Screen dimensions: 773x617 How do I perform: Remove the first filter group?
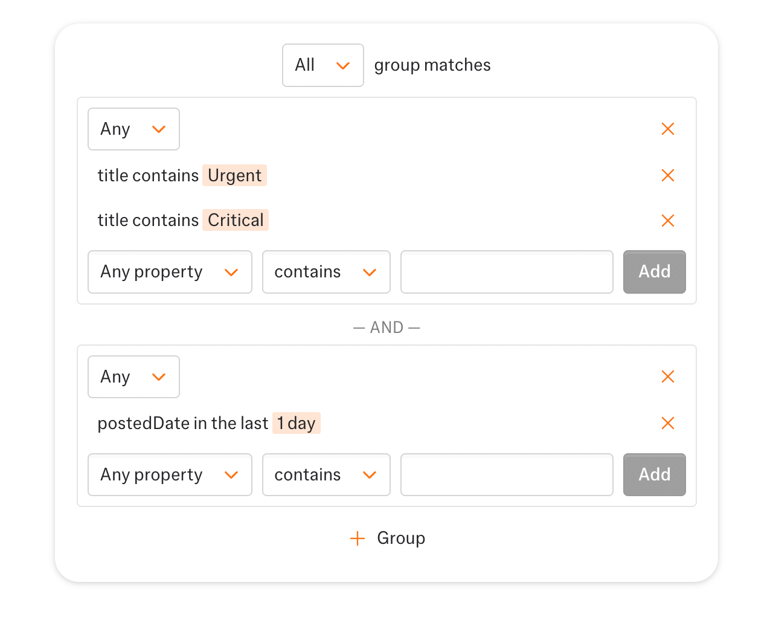667,129
